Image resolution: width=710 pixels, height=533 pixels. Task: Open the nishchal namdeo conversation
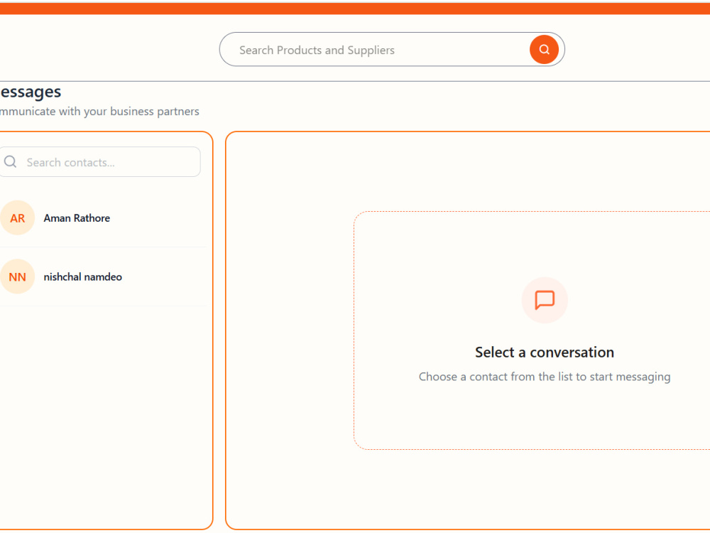coord(103,276)
